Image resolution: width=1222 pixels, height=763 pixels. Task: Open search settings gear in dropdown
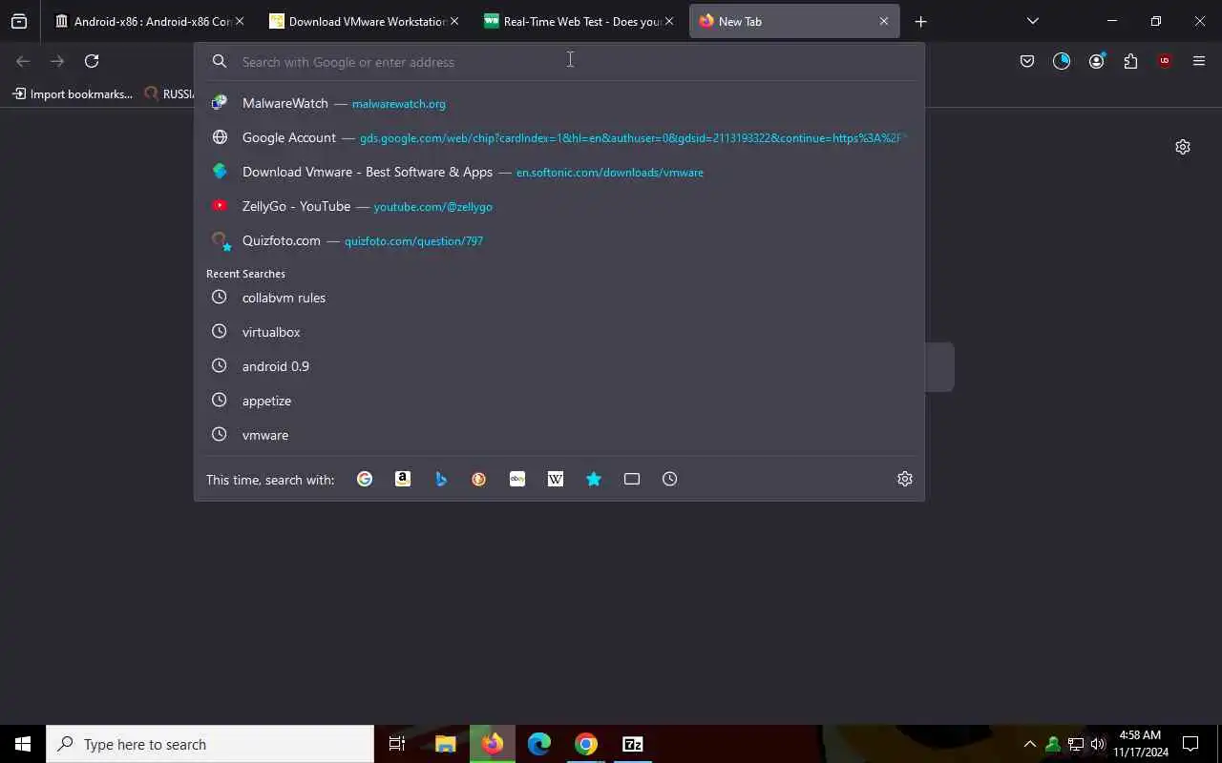click(x=905, y=479)
